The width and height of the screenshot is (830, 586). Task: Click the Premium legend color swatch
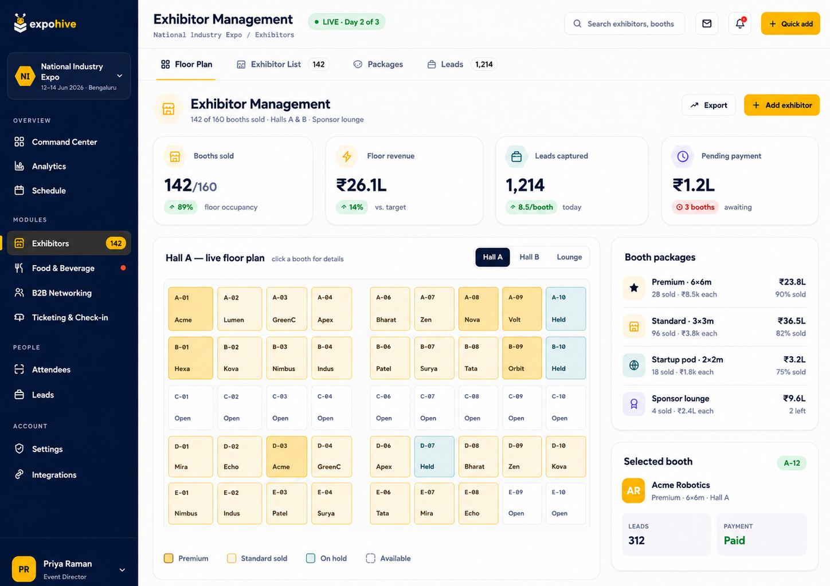pyautogui.click(x=169, y=558)
